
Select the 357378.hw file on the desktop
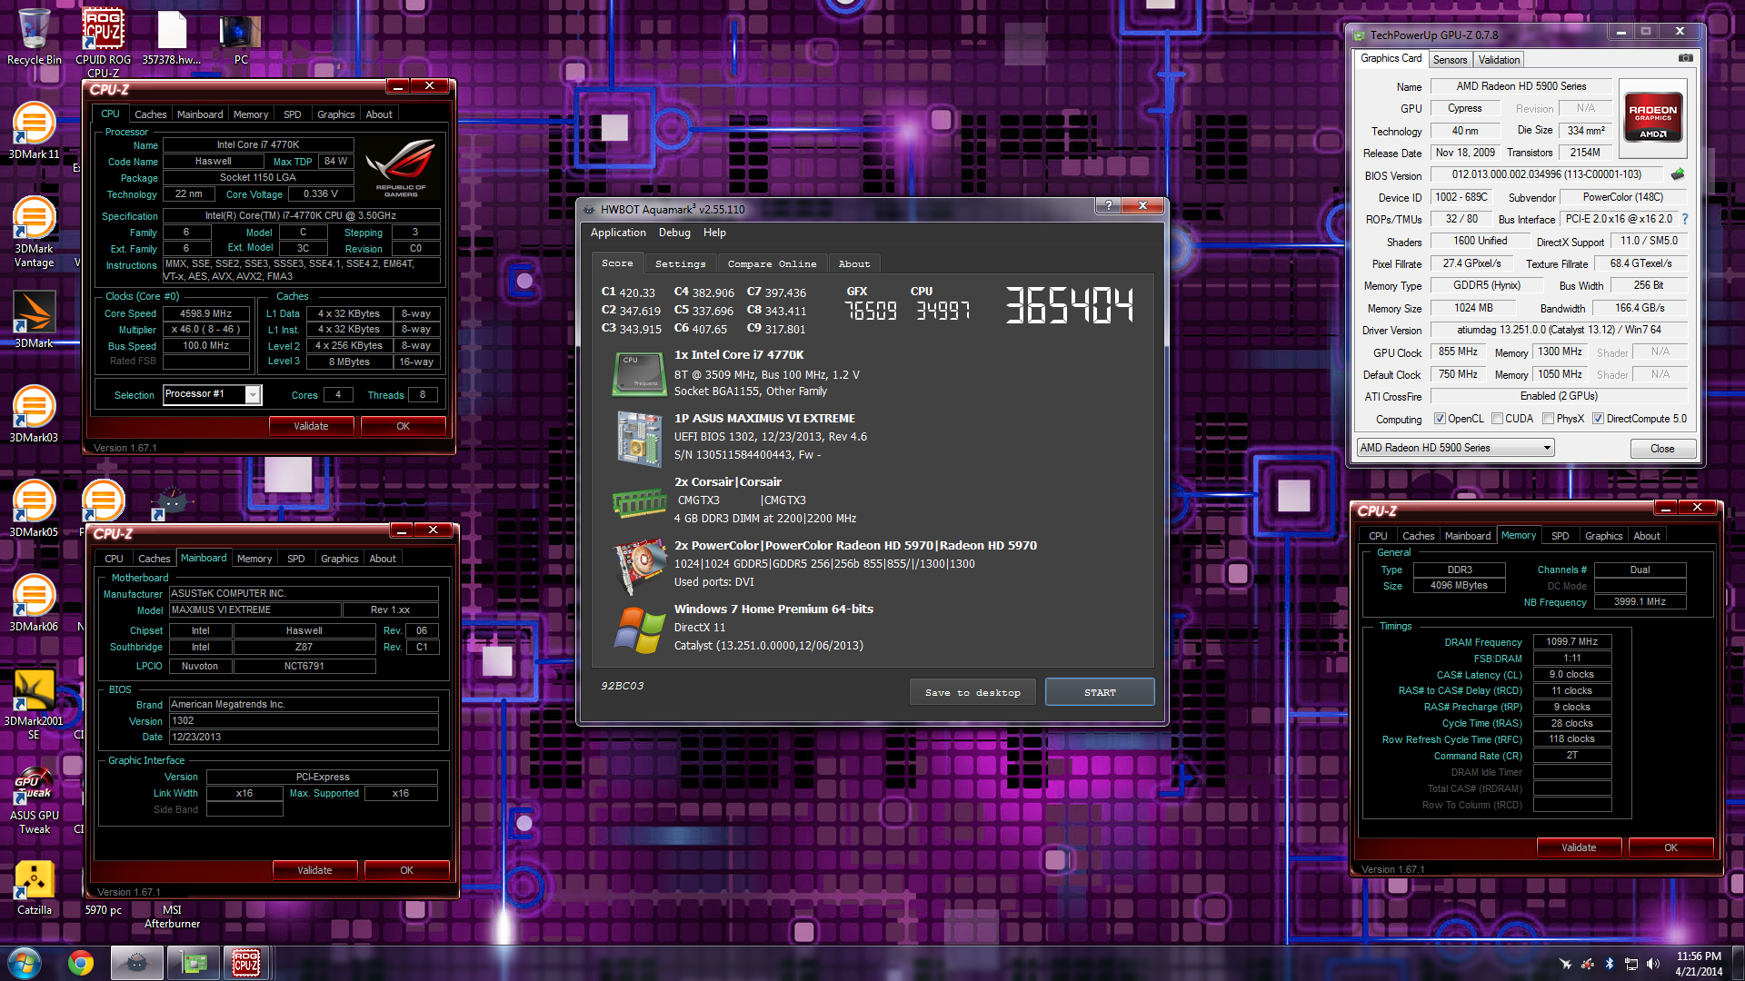click(x=172, y=36)
